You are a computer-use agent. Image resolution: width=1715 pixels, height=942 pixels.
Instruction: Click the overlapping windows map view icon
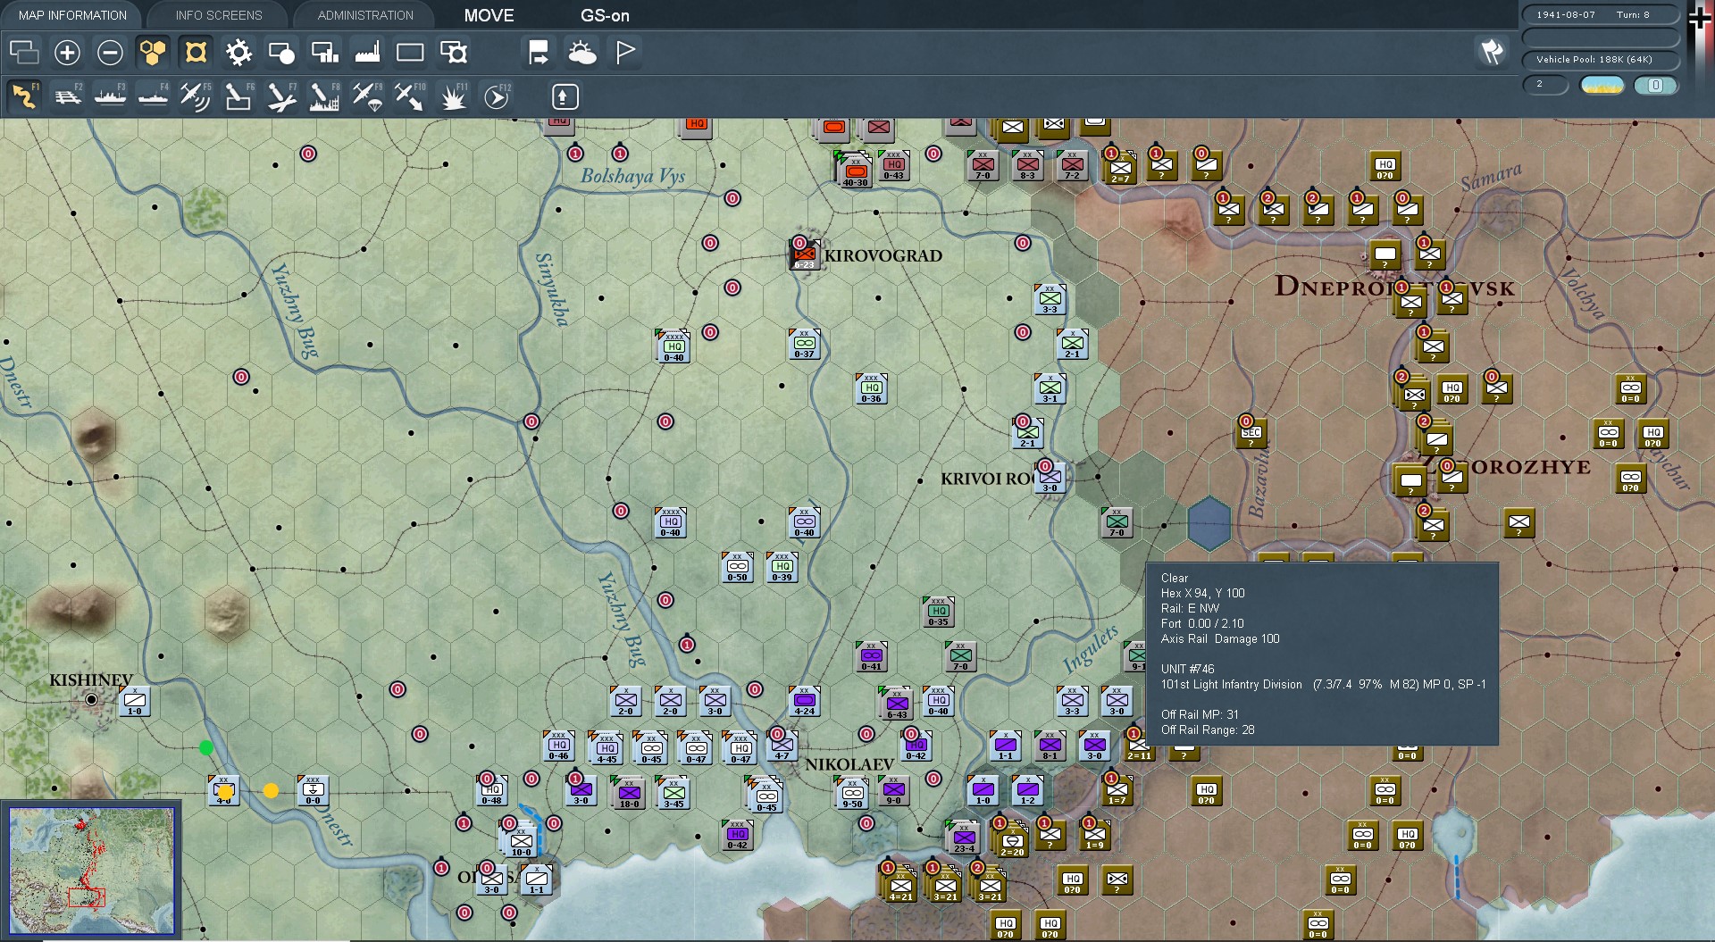[24, 53]
